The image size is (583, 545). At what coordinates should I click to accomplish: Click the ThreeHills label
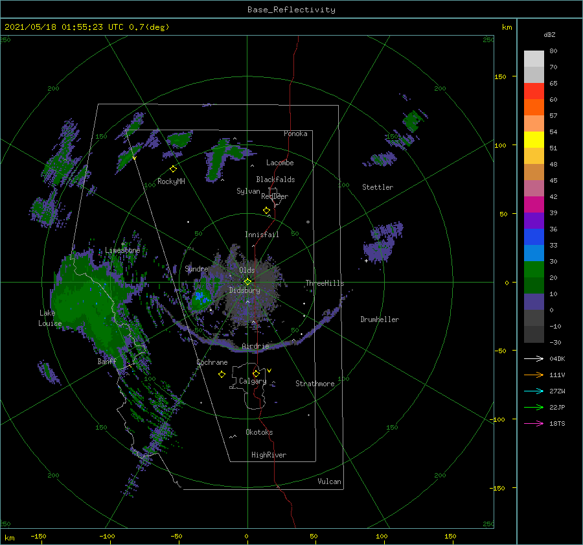(x=325, y=283)
